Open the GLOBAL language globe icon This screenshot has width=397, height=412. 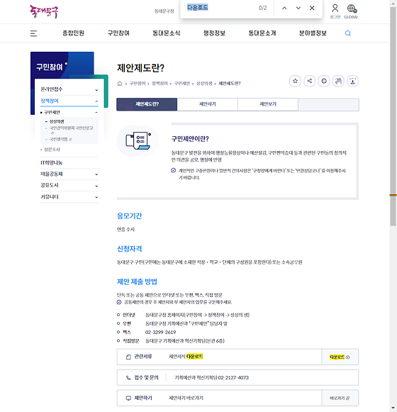[x=352, y=11]
